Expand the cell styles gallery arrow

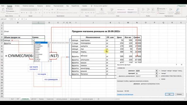pos(138,13)
